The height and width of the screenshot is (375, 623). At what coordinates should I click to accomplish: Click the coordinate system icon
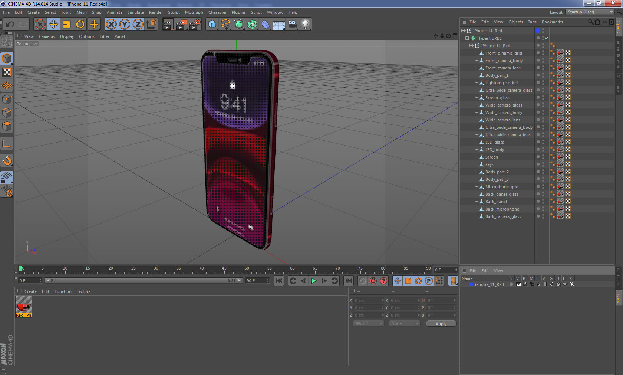click(151, 25)
